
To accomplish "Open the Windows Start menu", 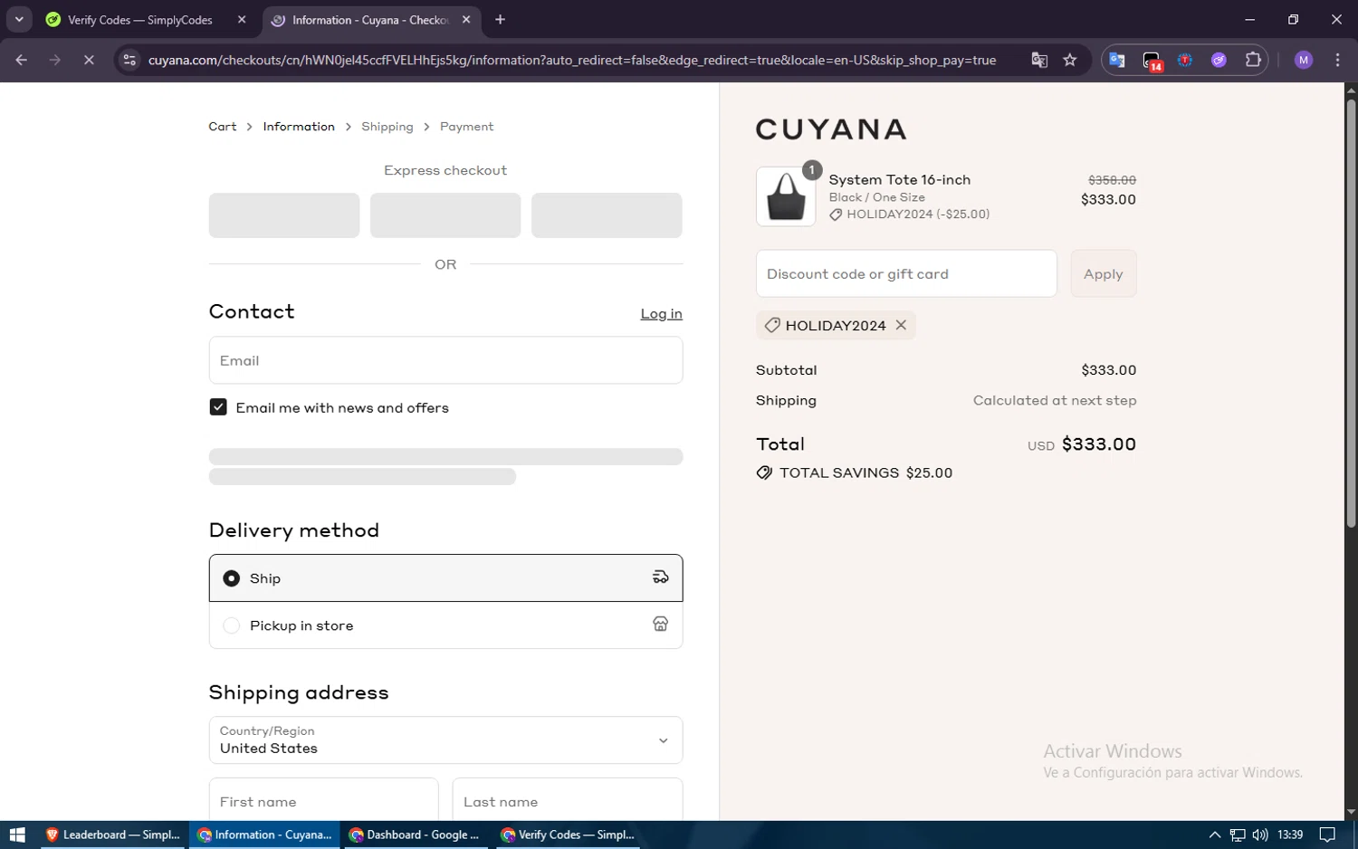I will click(x=17, y=835).
